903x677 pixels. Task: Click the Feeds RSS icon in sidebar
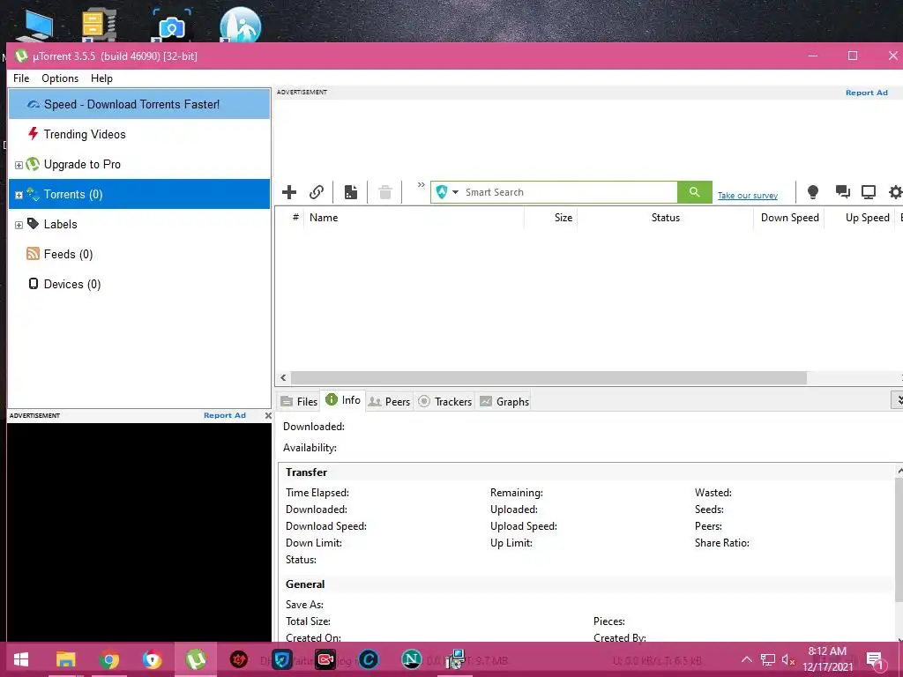[33, 254]
